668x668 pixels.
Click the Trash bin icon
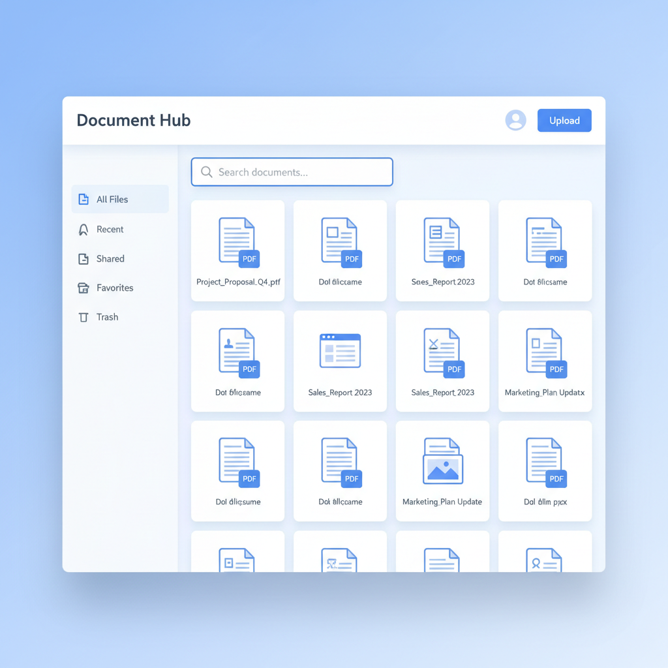[x=83, y=318]
